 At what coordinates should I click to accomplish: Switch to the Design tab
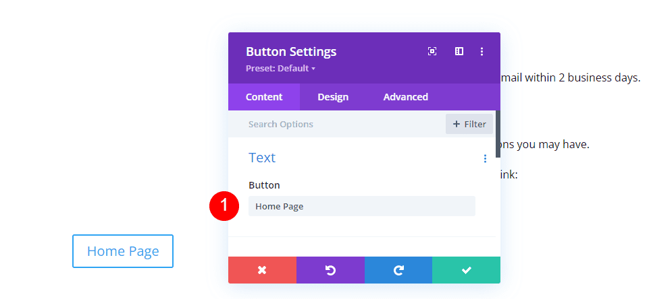pyautogui.click(x=333, y=97)
